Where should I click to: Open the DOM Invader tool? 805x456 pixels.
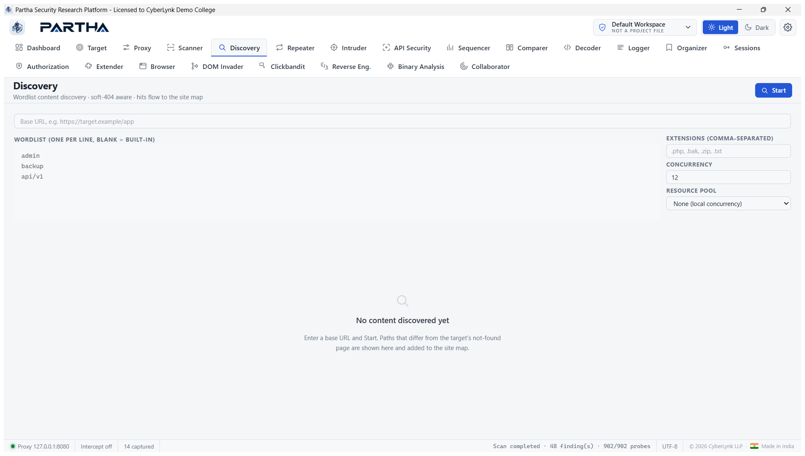217,66
